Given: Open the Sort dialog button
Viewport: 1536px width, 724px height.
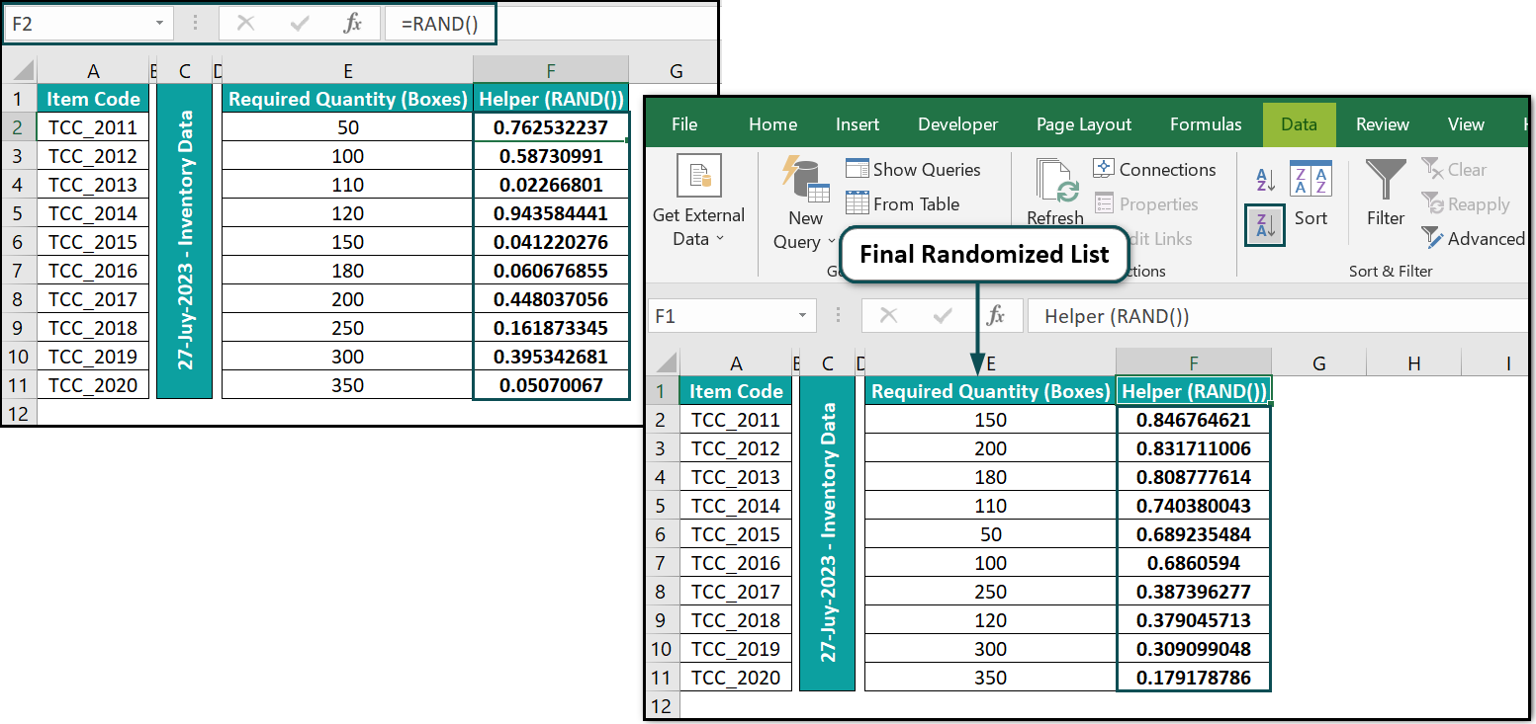Looking at the screenshot, I should tap(1310, 194).
